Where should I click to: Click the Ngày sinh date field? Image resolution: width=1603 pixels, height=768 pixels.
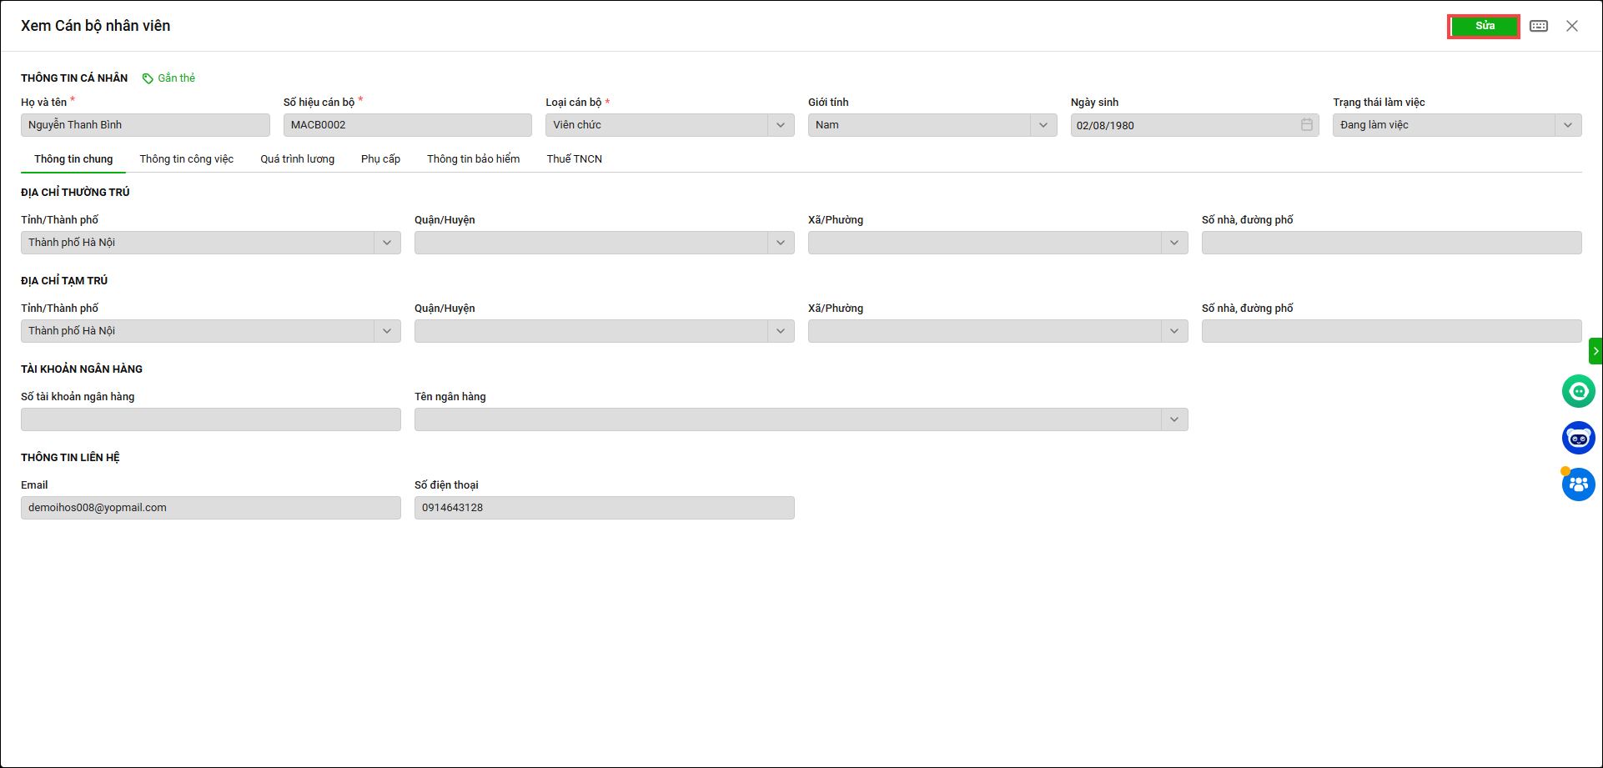tap(1195, 125)
